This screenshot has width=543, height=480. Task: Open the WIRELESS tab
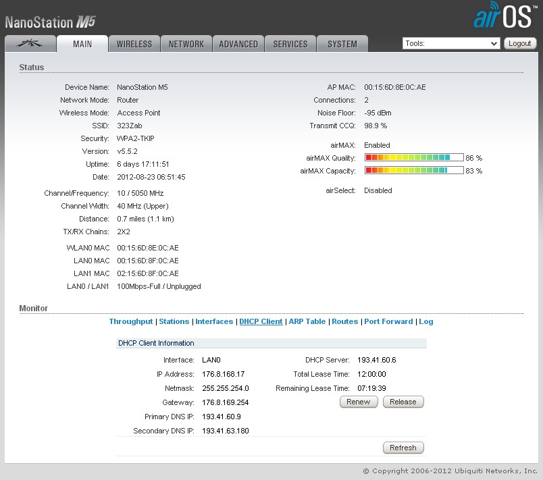coord(134,44)
